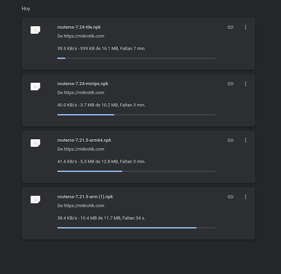
Task: Click the routeros-7.24-mmips.npk file name
Action: click(x=83, y=84)
